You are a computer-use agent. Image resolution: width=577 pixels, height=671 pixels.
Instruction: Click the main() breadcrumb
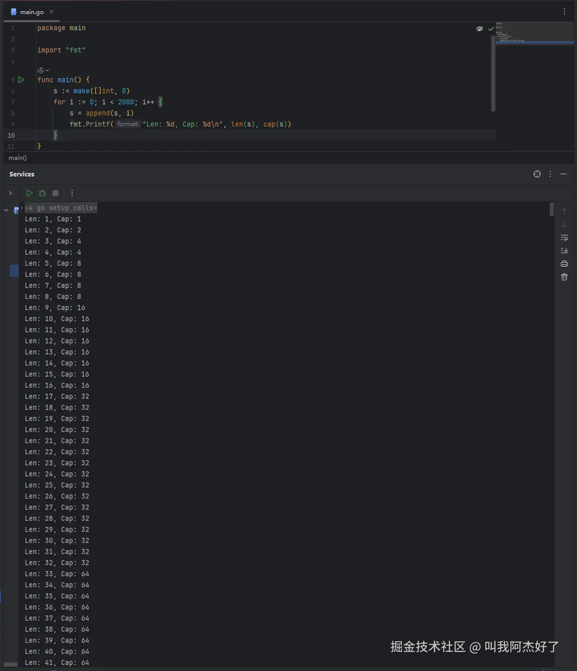click(x=18, y=158)
